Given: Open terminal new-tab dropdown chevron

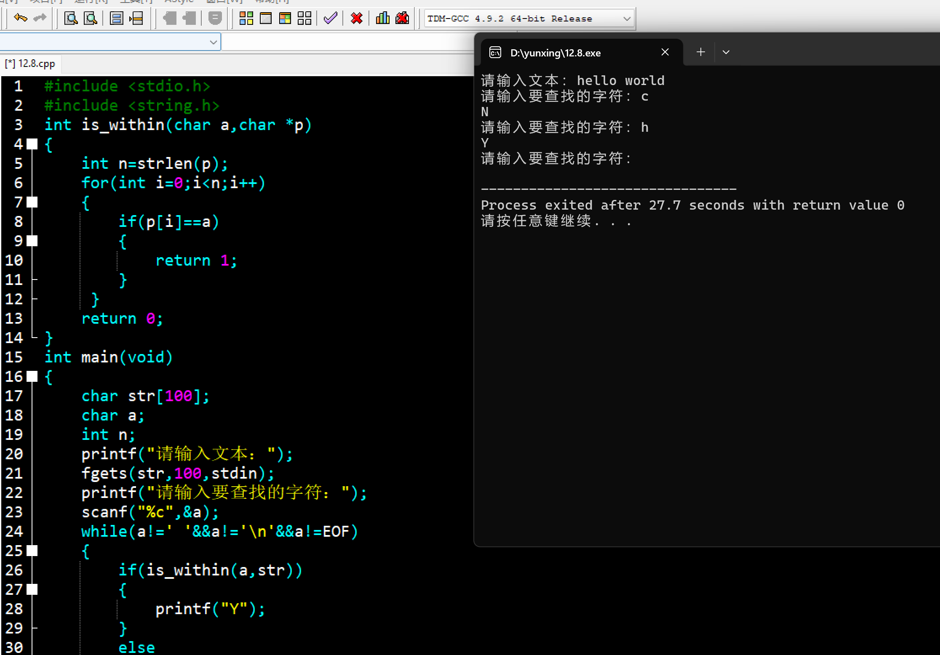Looking at the screenshot, I should 726,52.
